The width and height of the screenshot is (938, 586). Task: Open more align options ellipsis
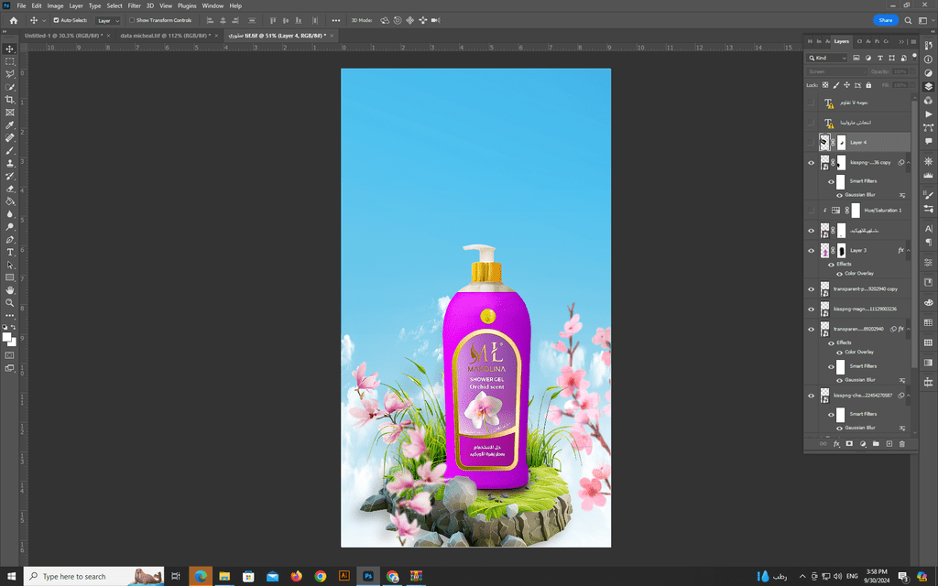pyautogui.click(x=336, y=20)
